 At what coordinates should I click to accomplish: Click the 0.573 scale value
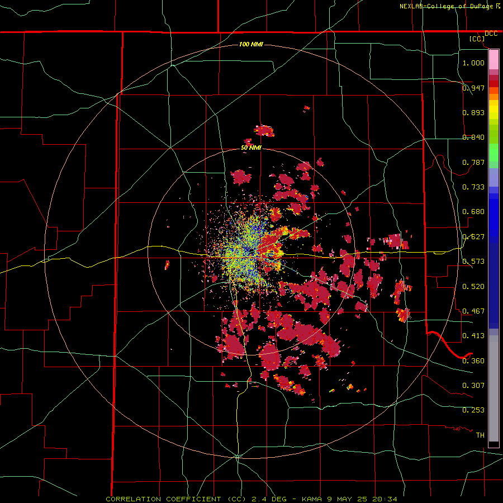tap(473, 262)
